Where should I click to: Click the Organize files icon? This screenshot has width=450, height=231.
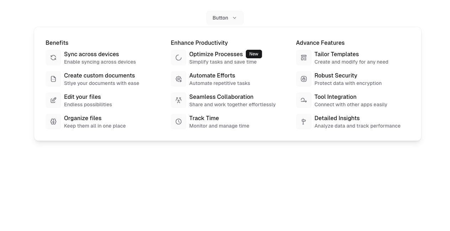[x=53, y=122]
